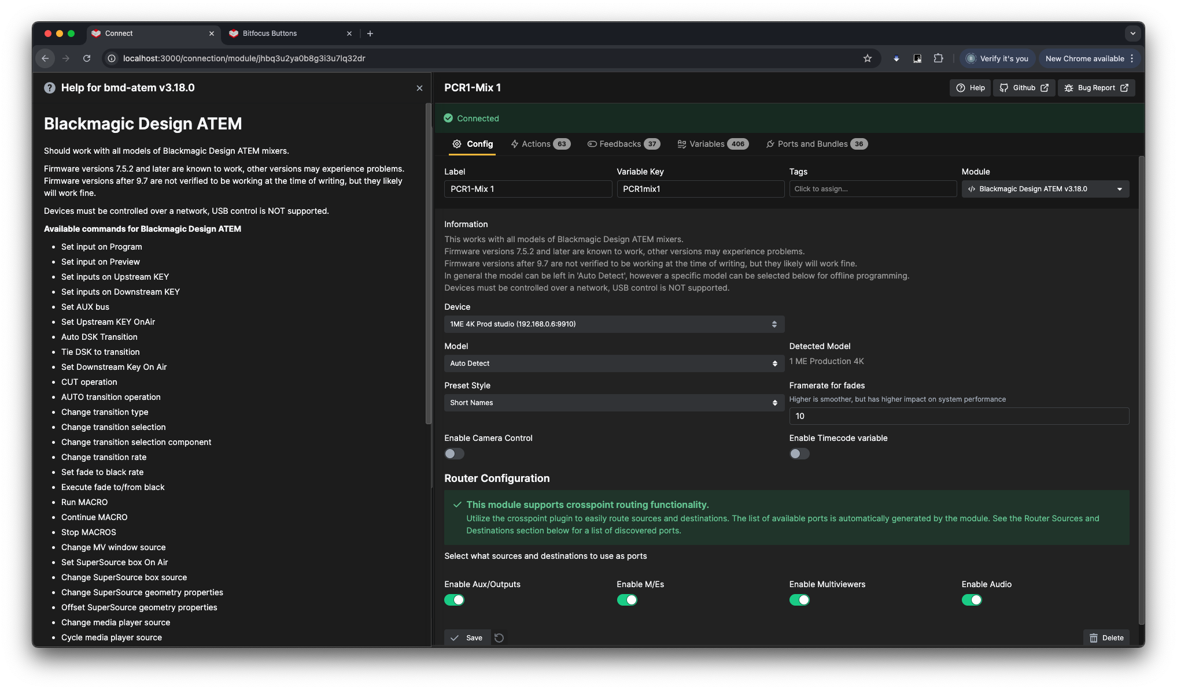
Task: Reset config changes with undo icon
Action: 499,638
